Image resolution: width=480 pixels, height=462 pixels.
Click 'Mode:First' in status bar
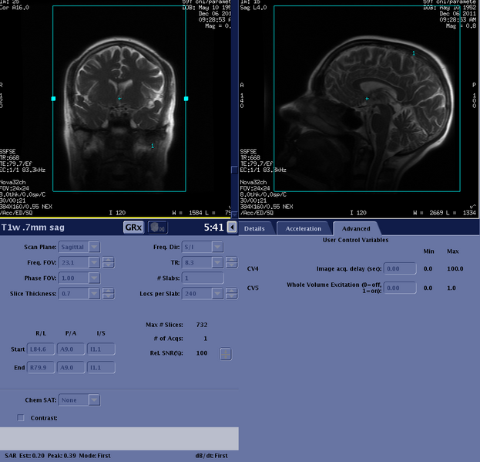pos(95,456)
